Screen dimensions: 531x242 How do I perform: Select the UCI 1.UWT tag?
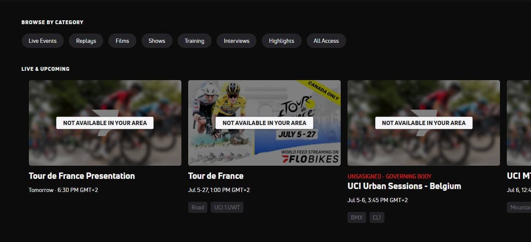tap(227, 207)
